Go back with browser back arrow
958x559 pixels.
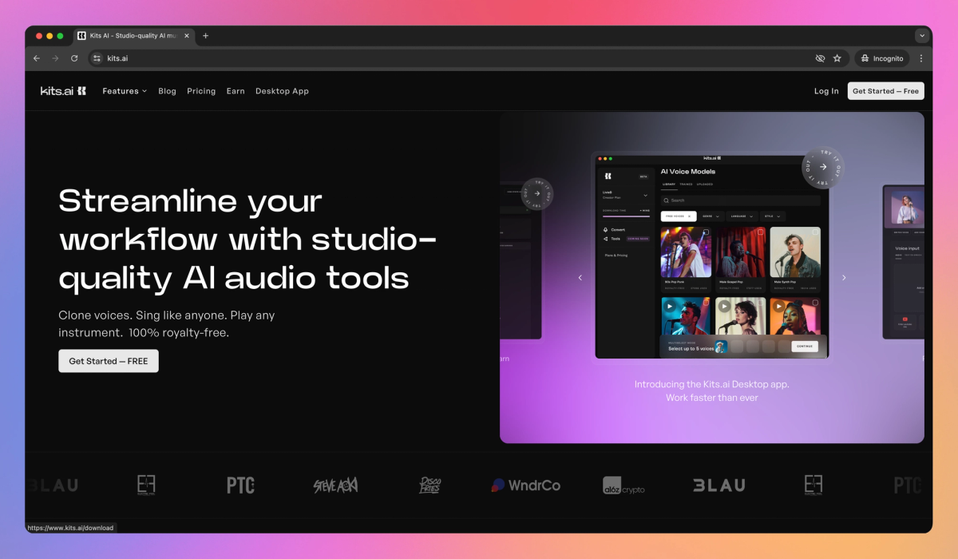(x=36, y=58)
